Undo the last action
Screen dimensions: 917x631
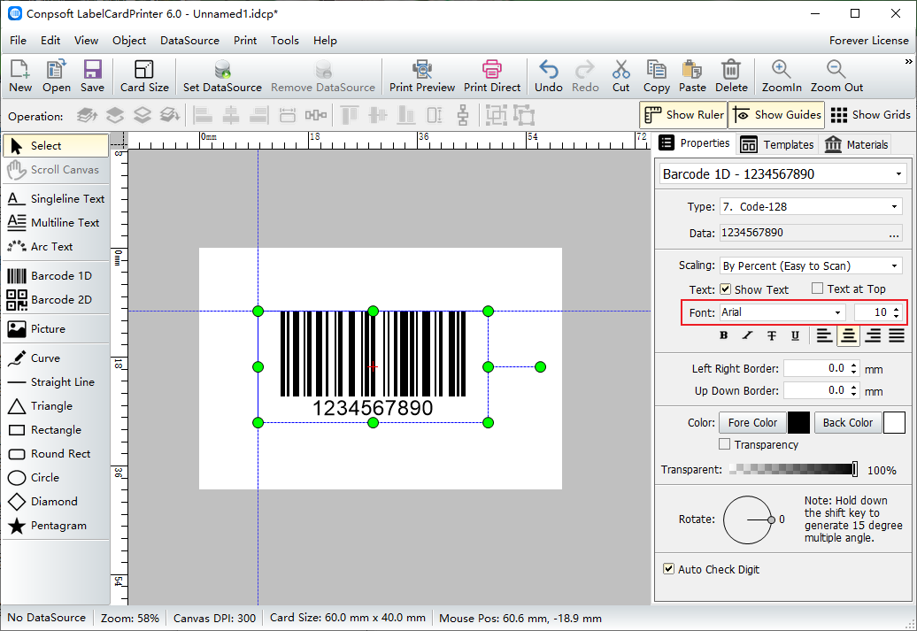pyautogui.click(x=549, y=76)
